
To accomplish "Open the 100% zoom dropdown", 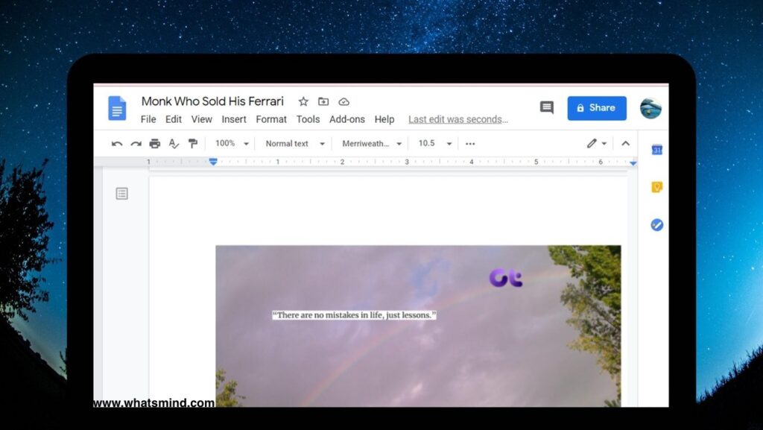I will coord(232,144).
